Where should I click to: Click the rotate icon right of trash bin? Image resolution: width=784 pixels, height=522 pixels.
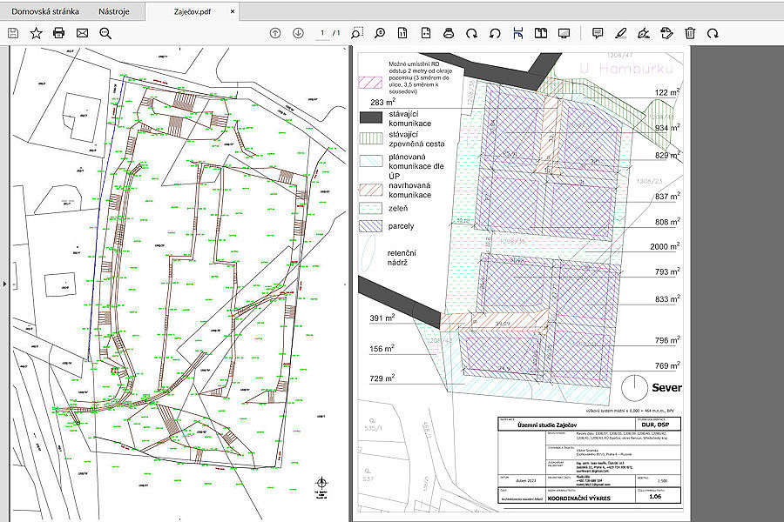pos(713,33)
